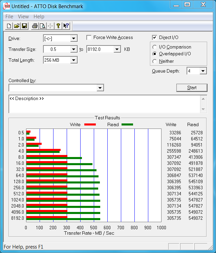Click the read value 533963

[196, 188]
